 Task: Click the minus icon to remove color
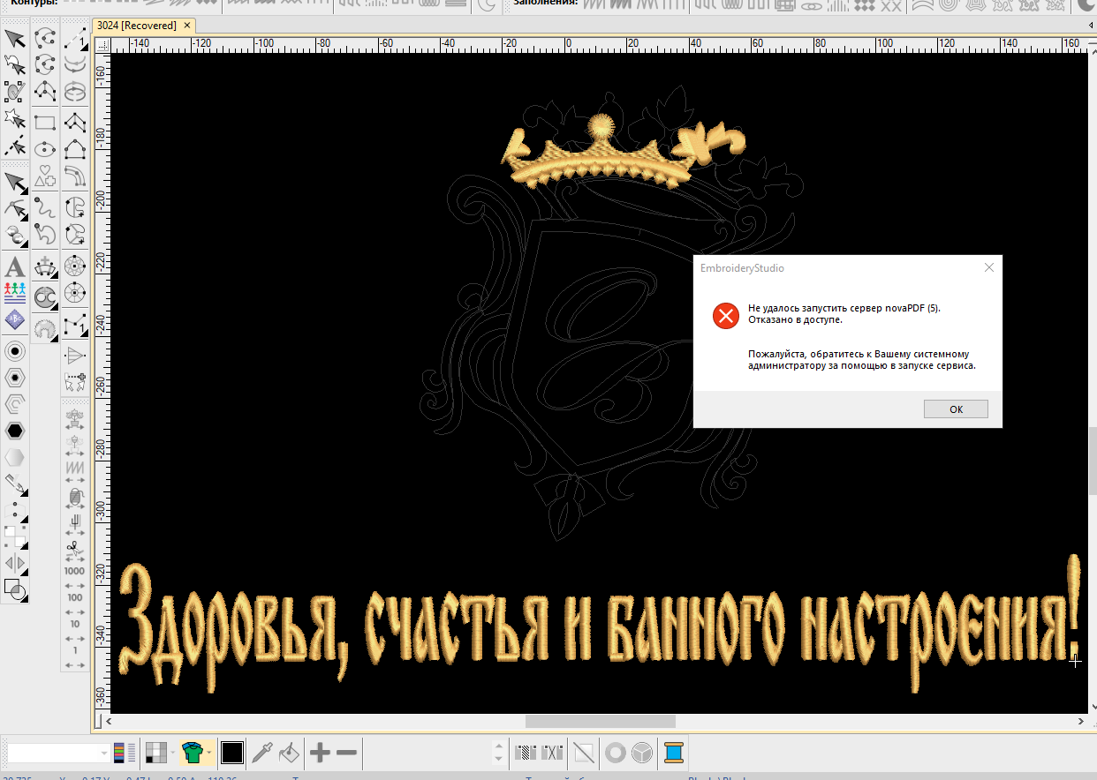click(x=346, y=753)
